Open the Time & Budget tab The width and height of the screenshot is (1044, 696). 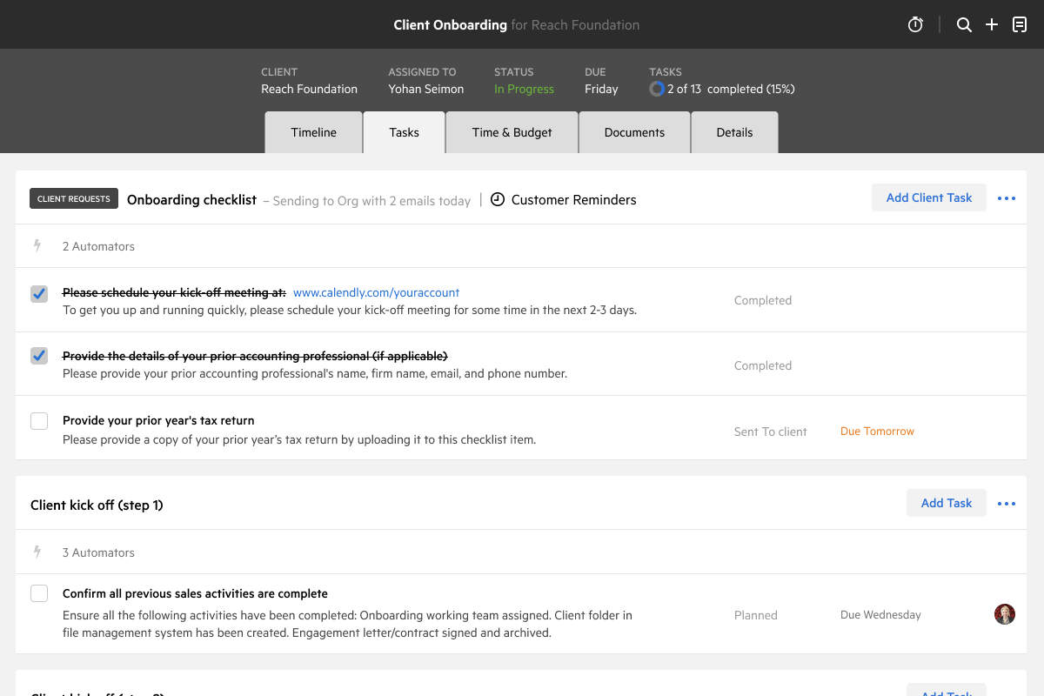(x=512, y=132)
